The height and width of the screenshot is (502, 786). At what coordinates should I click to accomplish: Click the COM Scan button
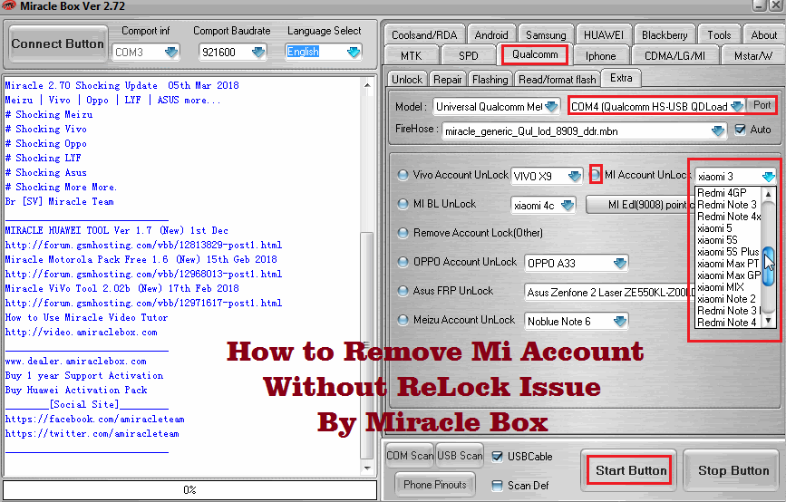click(410, 456)
